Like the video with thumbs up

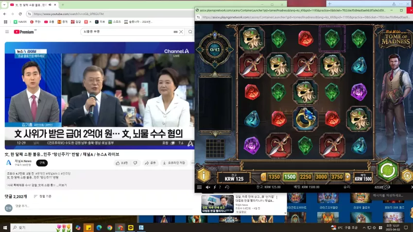(121, 163)
